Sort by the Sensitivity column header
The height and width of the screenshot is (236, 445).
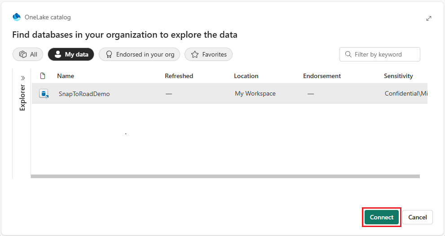(x=398, y=76)
